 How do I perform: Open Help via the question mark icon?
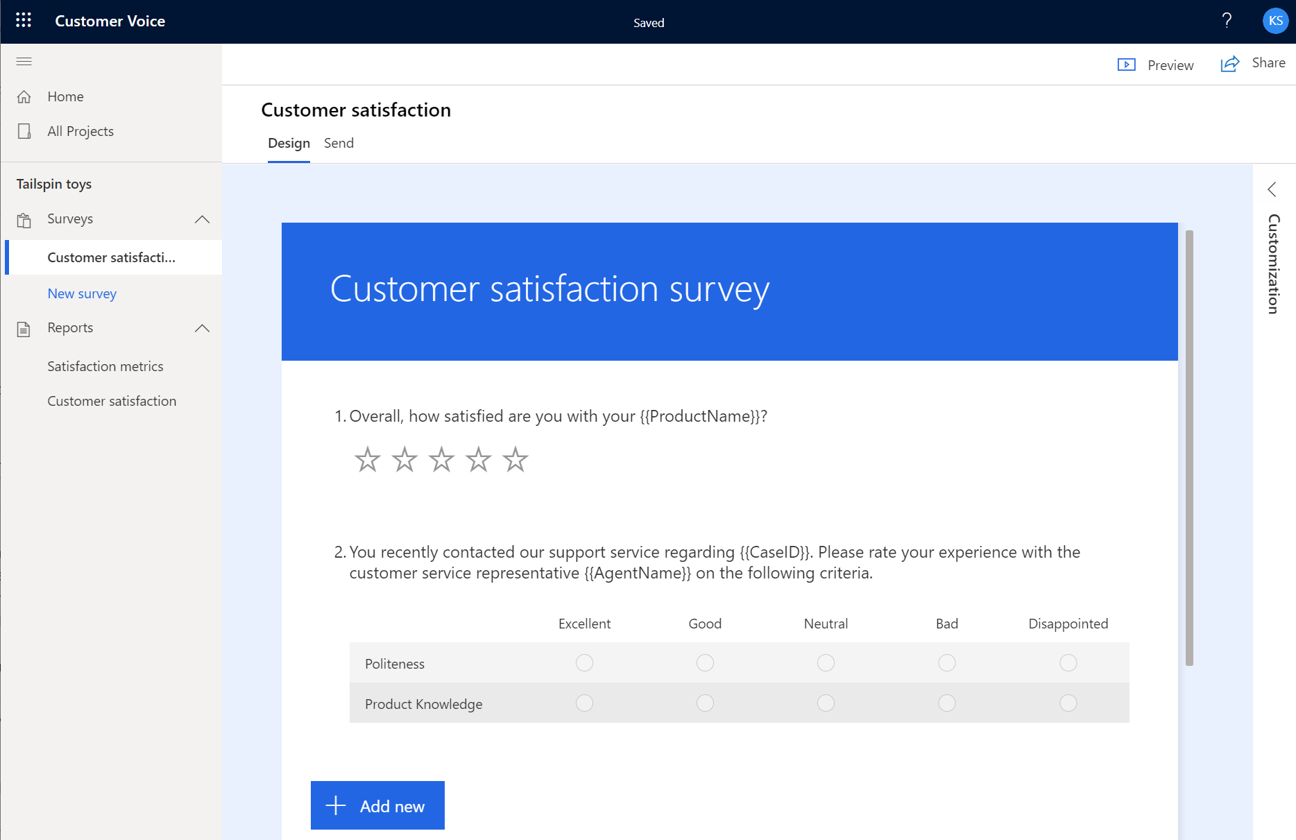click(x=1227, y=20)
